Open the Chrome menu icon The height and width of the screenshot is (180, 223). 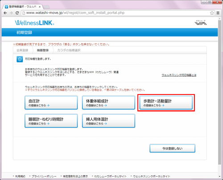click(218, 13)
